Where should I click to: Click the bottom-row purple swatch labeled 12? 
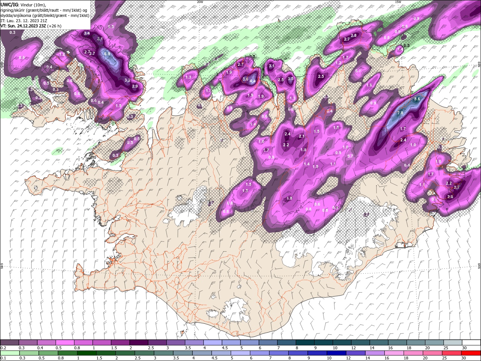point(356,353)
